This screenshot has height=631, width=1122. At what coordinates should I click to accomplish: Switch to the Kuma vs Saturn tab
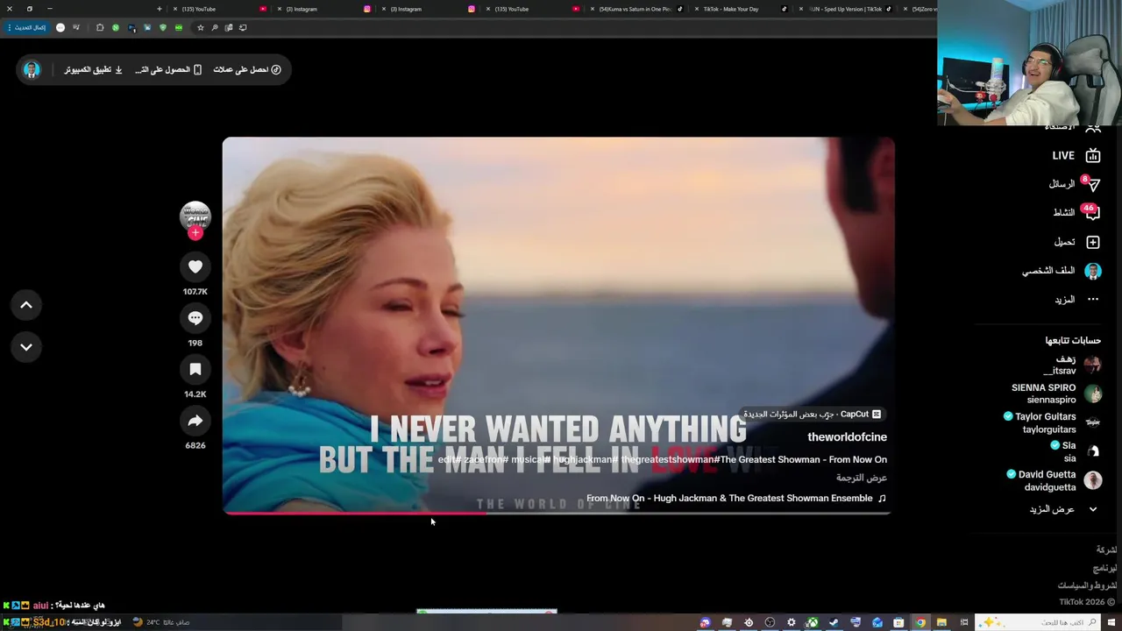(638, 9)
